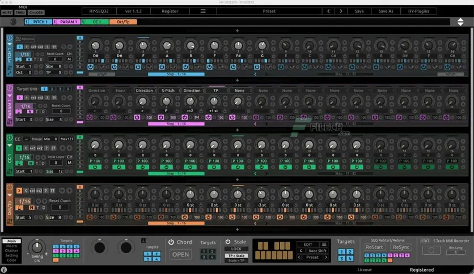474x274 pixels.
Task: Open the CC number selector showing dash
Action: [26, 139]
